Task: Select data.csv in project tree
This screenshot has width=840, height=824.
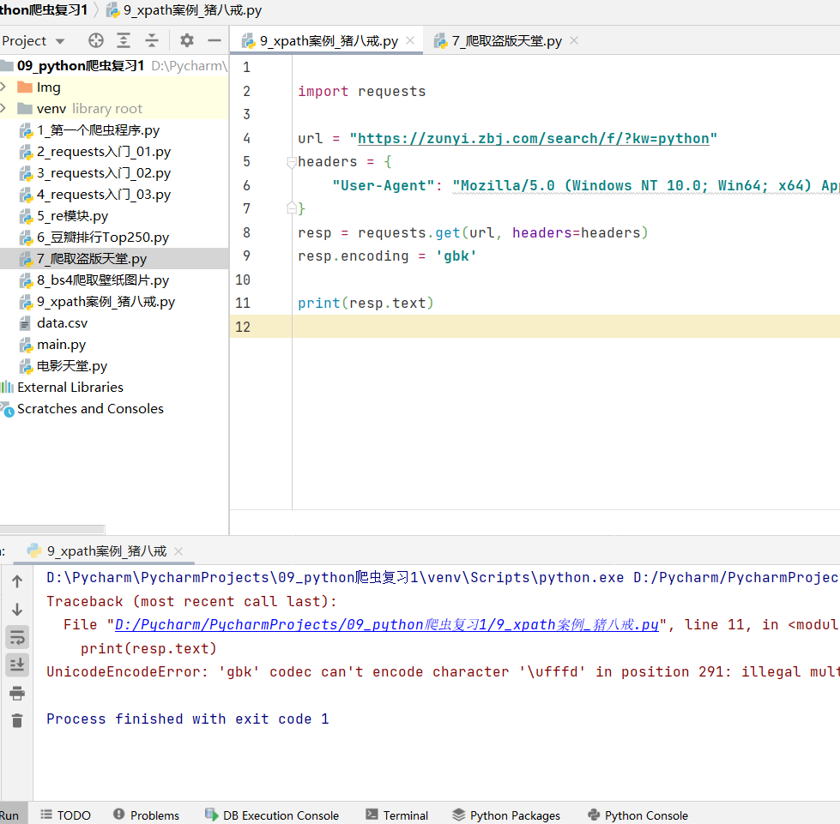Action: click(x=62, y=323)
